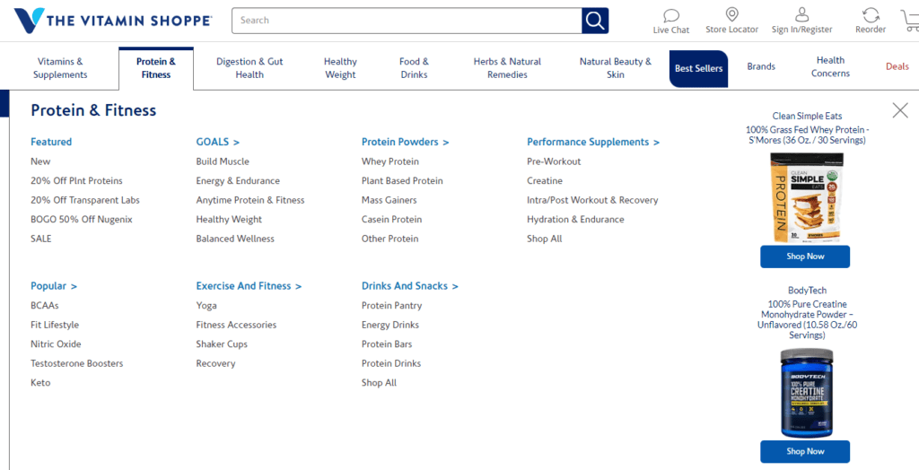The image size is (919, 470).
Task: Close the Protein & Fitness mega menu
Action: point(900,110)
